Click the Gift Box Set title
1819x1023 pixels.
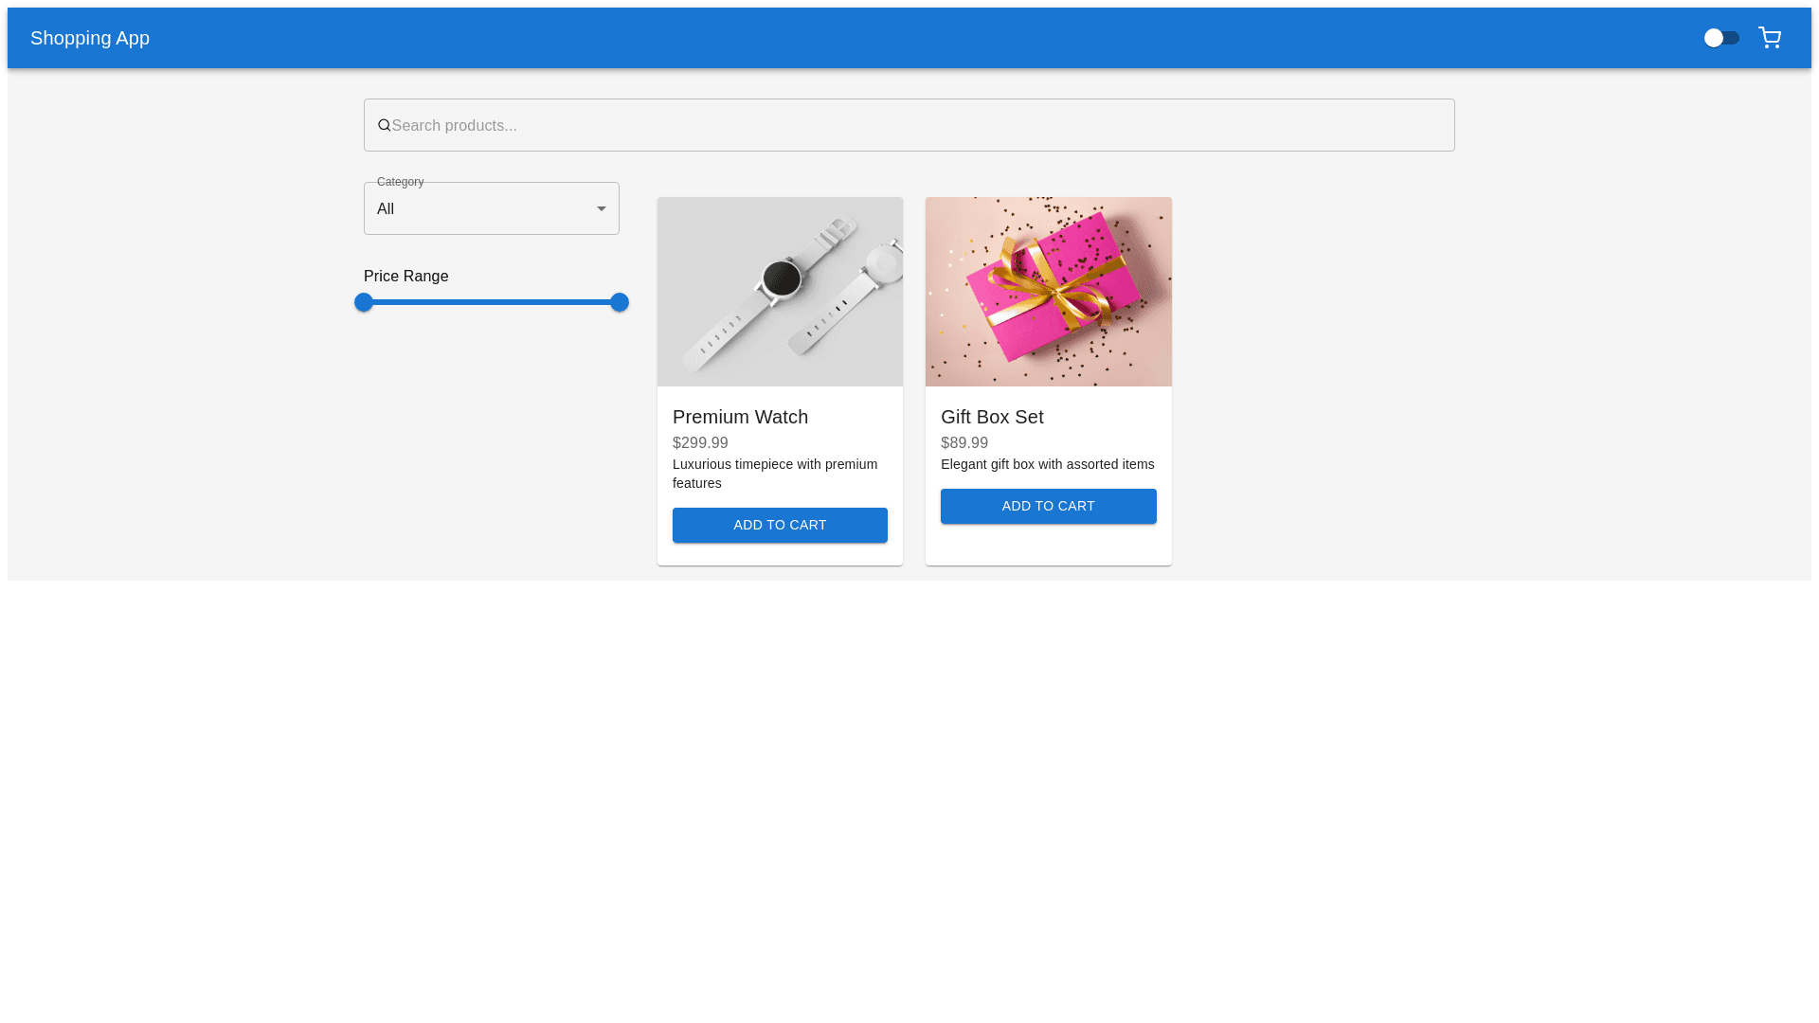click(991, 417)
